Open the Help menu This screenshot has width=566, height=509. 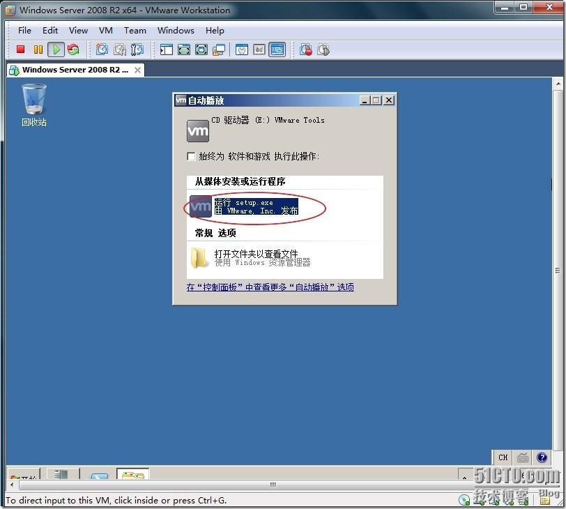[x=215, y=30]
